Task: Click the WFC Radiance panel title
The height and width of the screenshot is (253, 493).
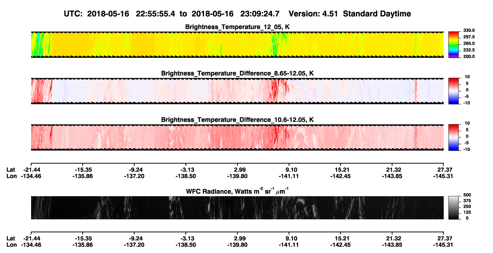Action: [x=237, y=191]
